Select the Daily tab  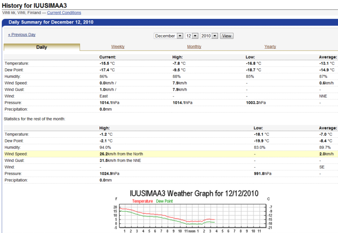pyautogui.click(x=42, y=47)
